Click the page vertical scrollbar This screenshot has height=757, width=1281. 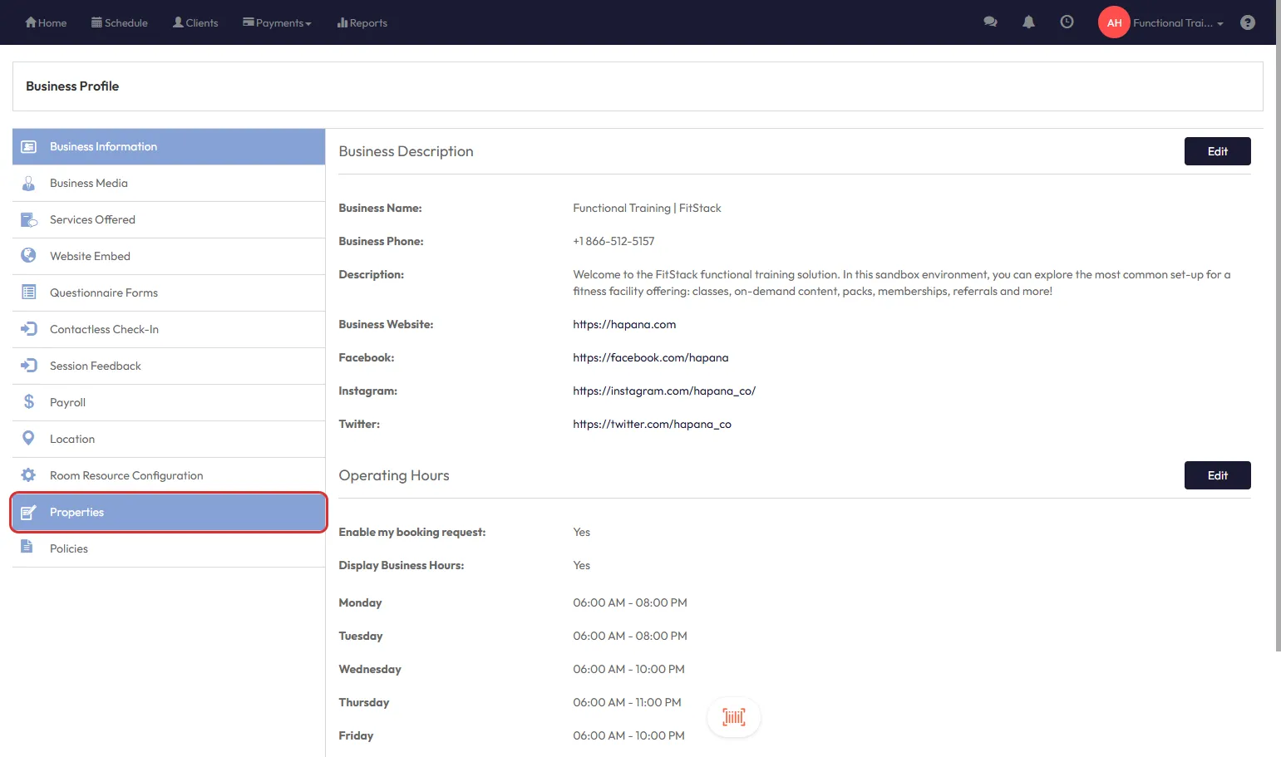pyautogui.click(x=1278, y=332)
